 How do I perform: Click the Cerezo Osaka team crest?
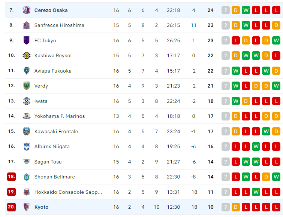coord(27,10)
